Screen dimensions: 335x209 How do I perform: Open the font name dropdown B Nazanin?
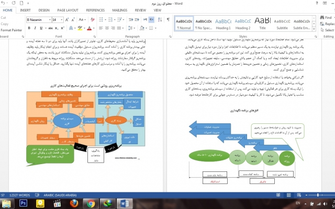click(x=50, y=20)
